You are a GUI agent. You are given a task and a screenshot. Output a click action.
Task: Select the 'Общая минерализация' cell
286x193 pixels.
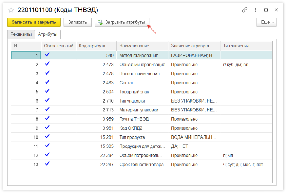click(x=142, y=65)
